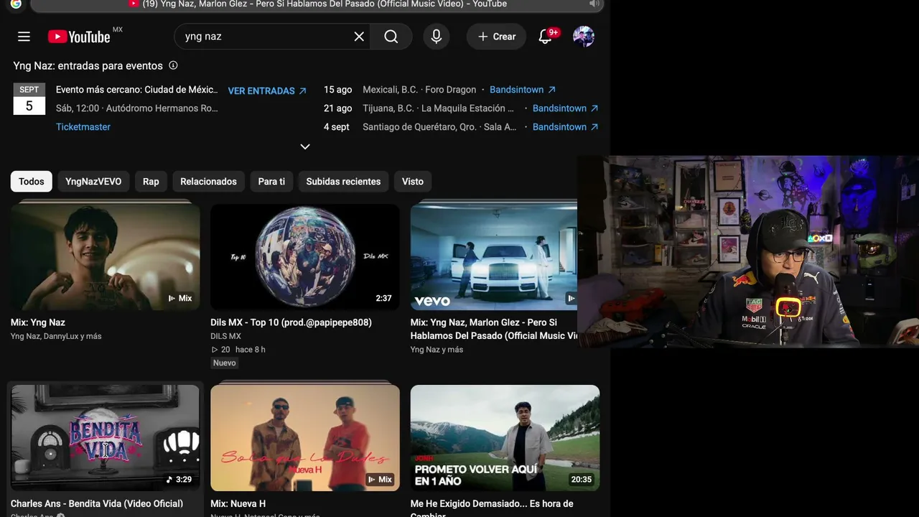Open Bandsintown link for Mexicali event
Viewport: 919px width, 517px height.
[x=523, y=90]
